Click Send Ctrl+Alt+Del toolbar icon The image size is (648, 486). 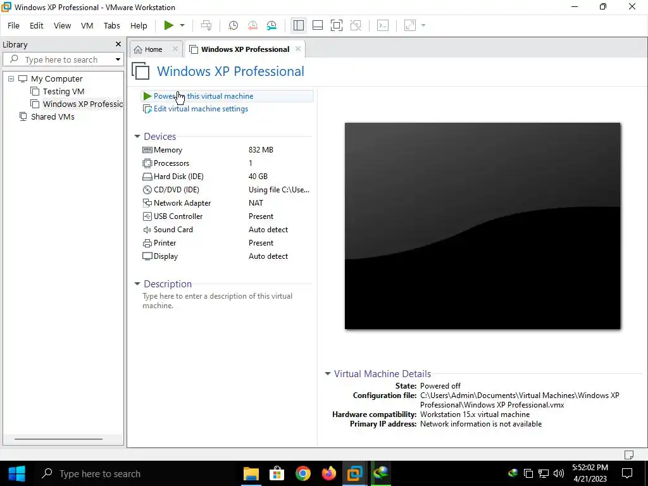pos(206,25)
